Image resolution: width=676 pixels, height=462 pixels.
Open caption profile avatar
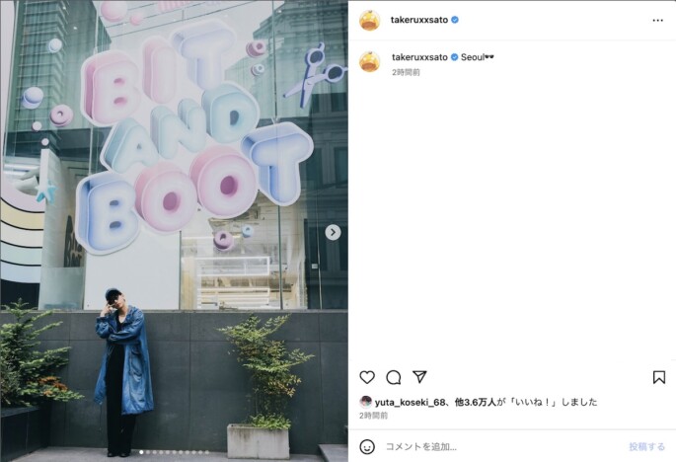(x=370, y=61)
